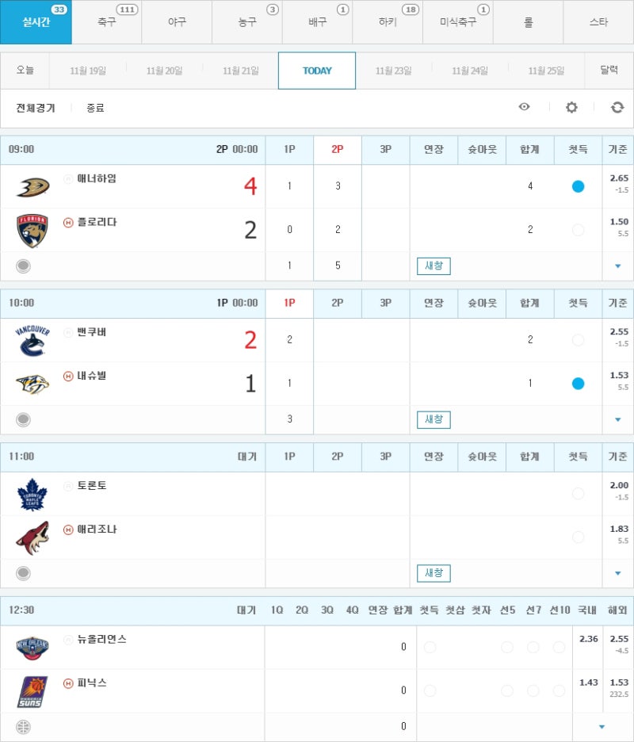Screen dimensions: 634x742
Task: Toggle the eye visibility icon
Action: click(524, 107)
